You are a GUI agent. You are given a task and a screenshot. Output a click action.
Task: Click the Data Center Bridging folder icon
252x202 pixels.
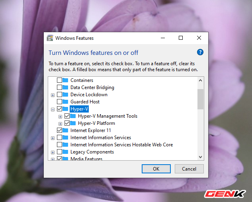[65, 87]
